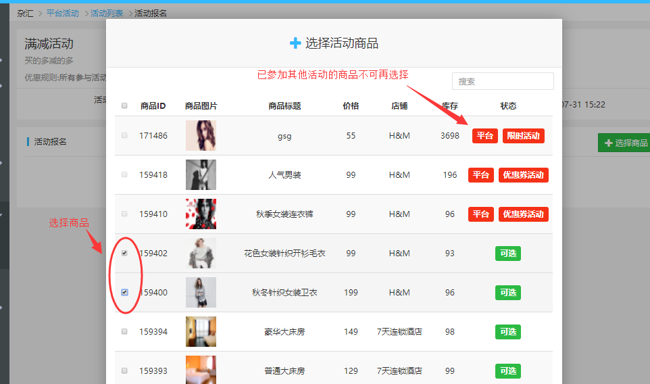Image resolution: width=650 pixels, height=384 pixels.
Task: Click 可选 status badge for product 159402
Action: tap(508, 254)
